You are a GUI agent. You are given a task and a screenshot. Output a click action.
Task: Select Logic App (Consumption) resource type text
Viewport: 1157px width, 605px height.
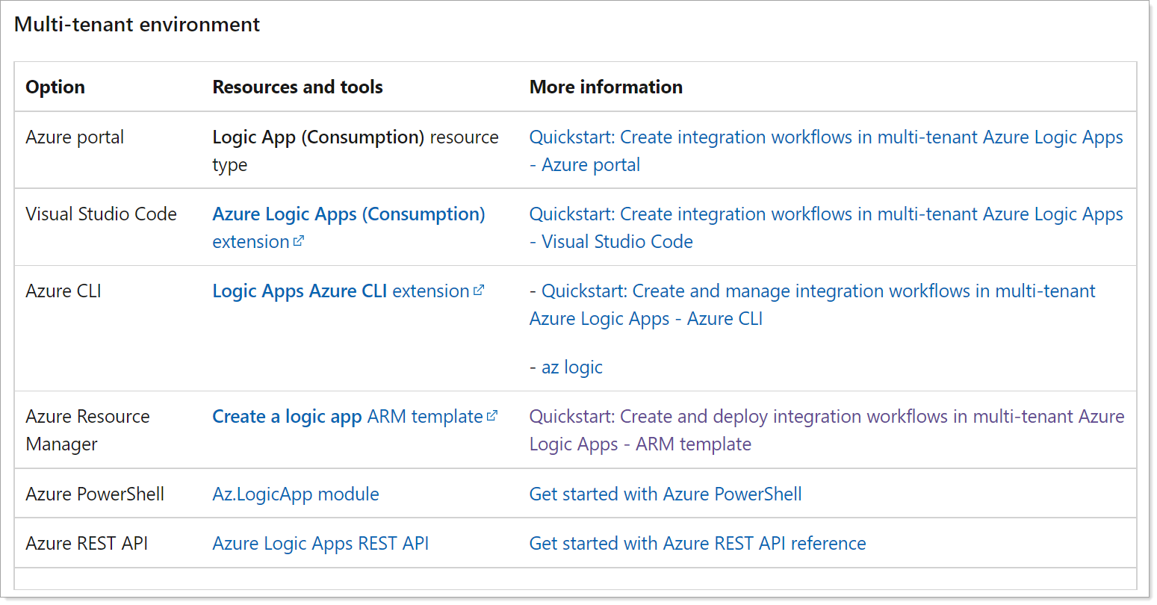pyautogui.click(x=356, y=151)
